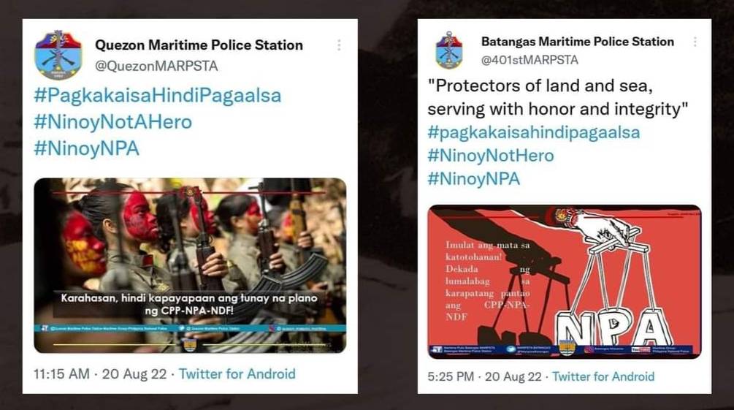The image size is (734, 410).
Task: Open the Quezon tweet's three-dot options menu
Action: click(339, 45)
